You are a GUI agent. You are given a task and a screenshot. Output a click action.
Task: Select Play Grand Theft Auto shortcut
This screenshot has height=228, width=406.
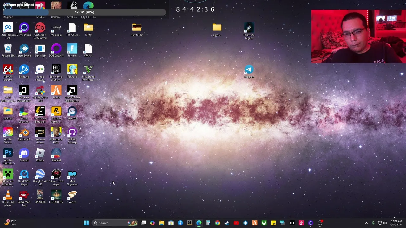tap(88, 73)
